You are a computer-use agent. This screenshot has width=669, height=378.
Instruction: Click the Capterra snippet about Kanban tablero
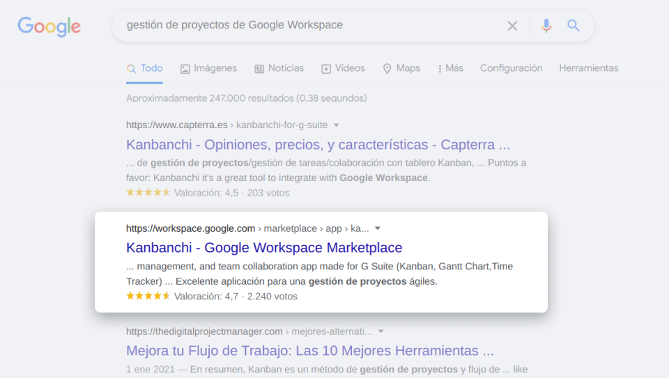326,171
